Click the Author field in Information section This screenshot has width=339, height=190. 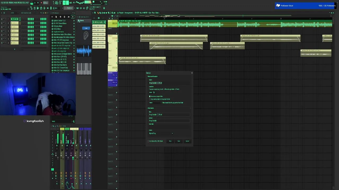tap(169, 121)
